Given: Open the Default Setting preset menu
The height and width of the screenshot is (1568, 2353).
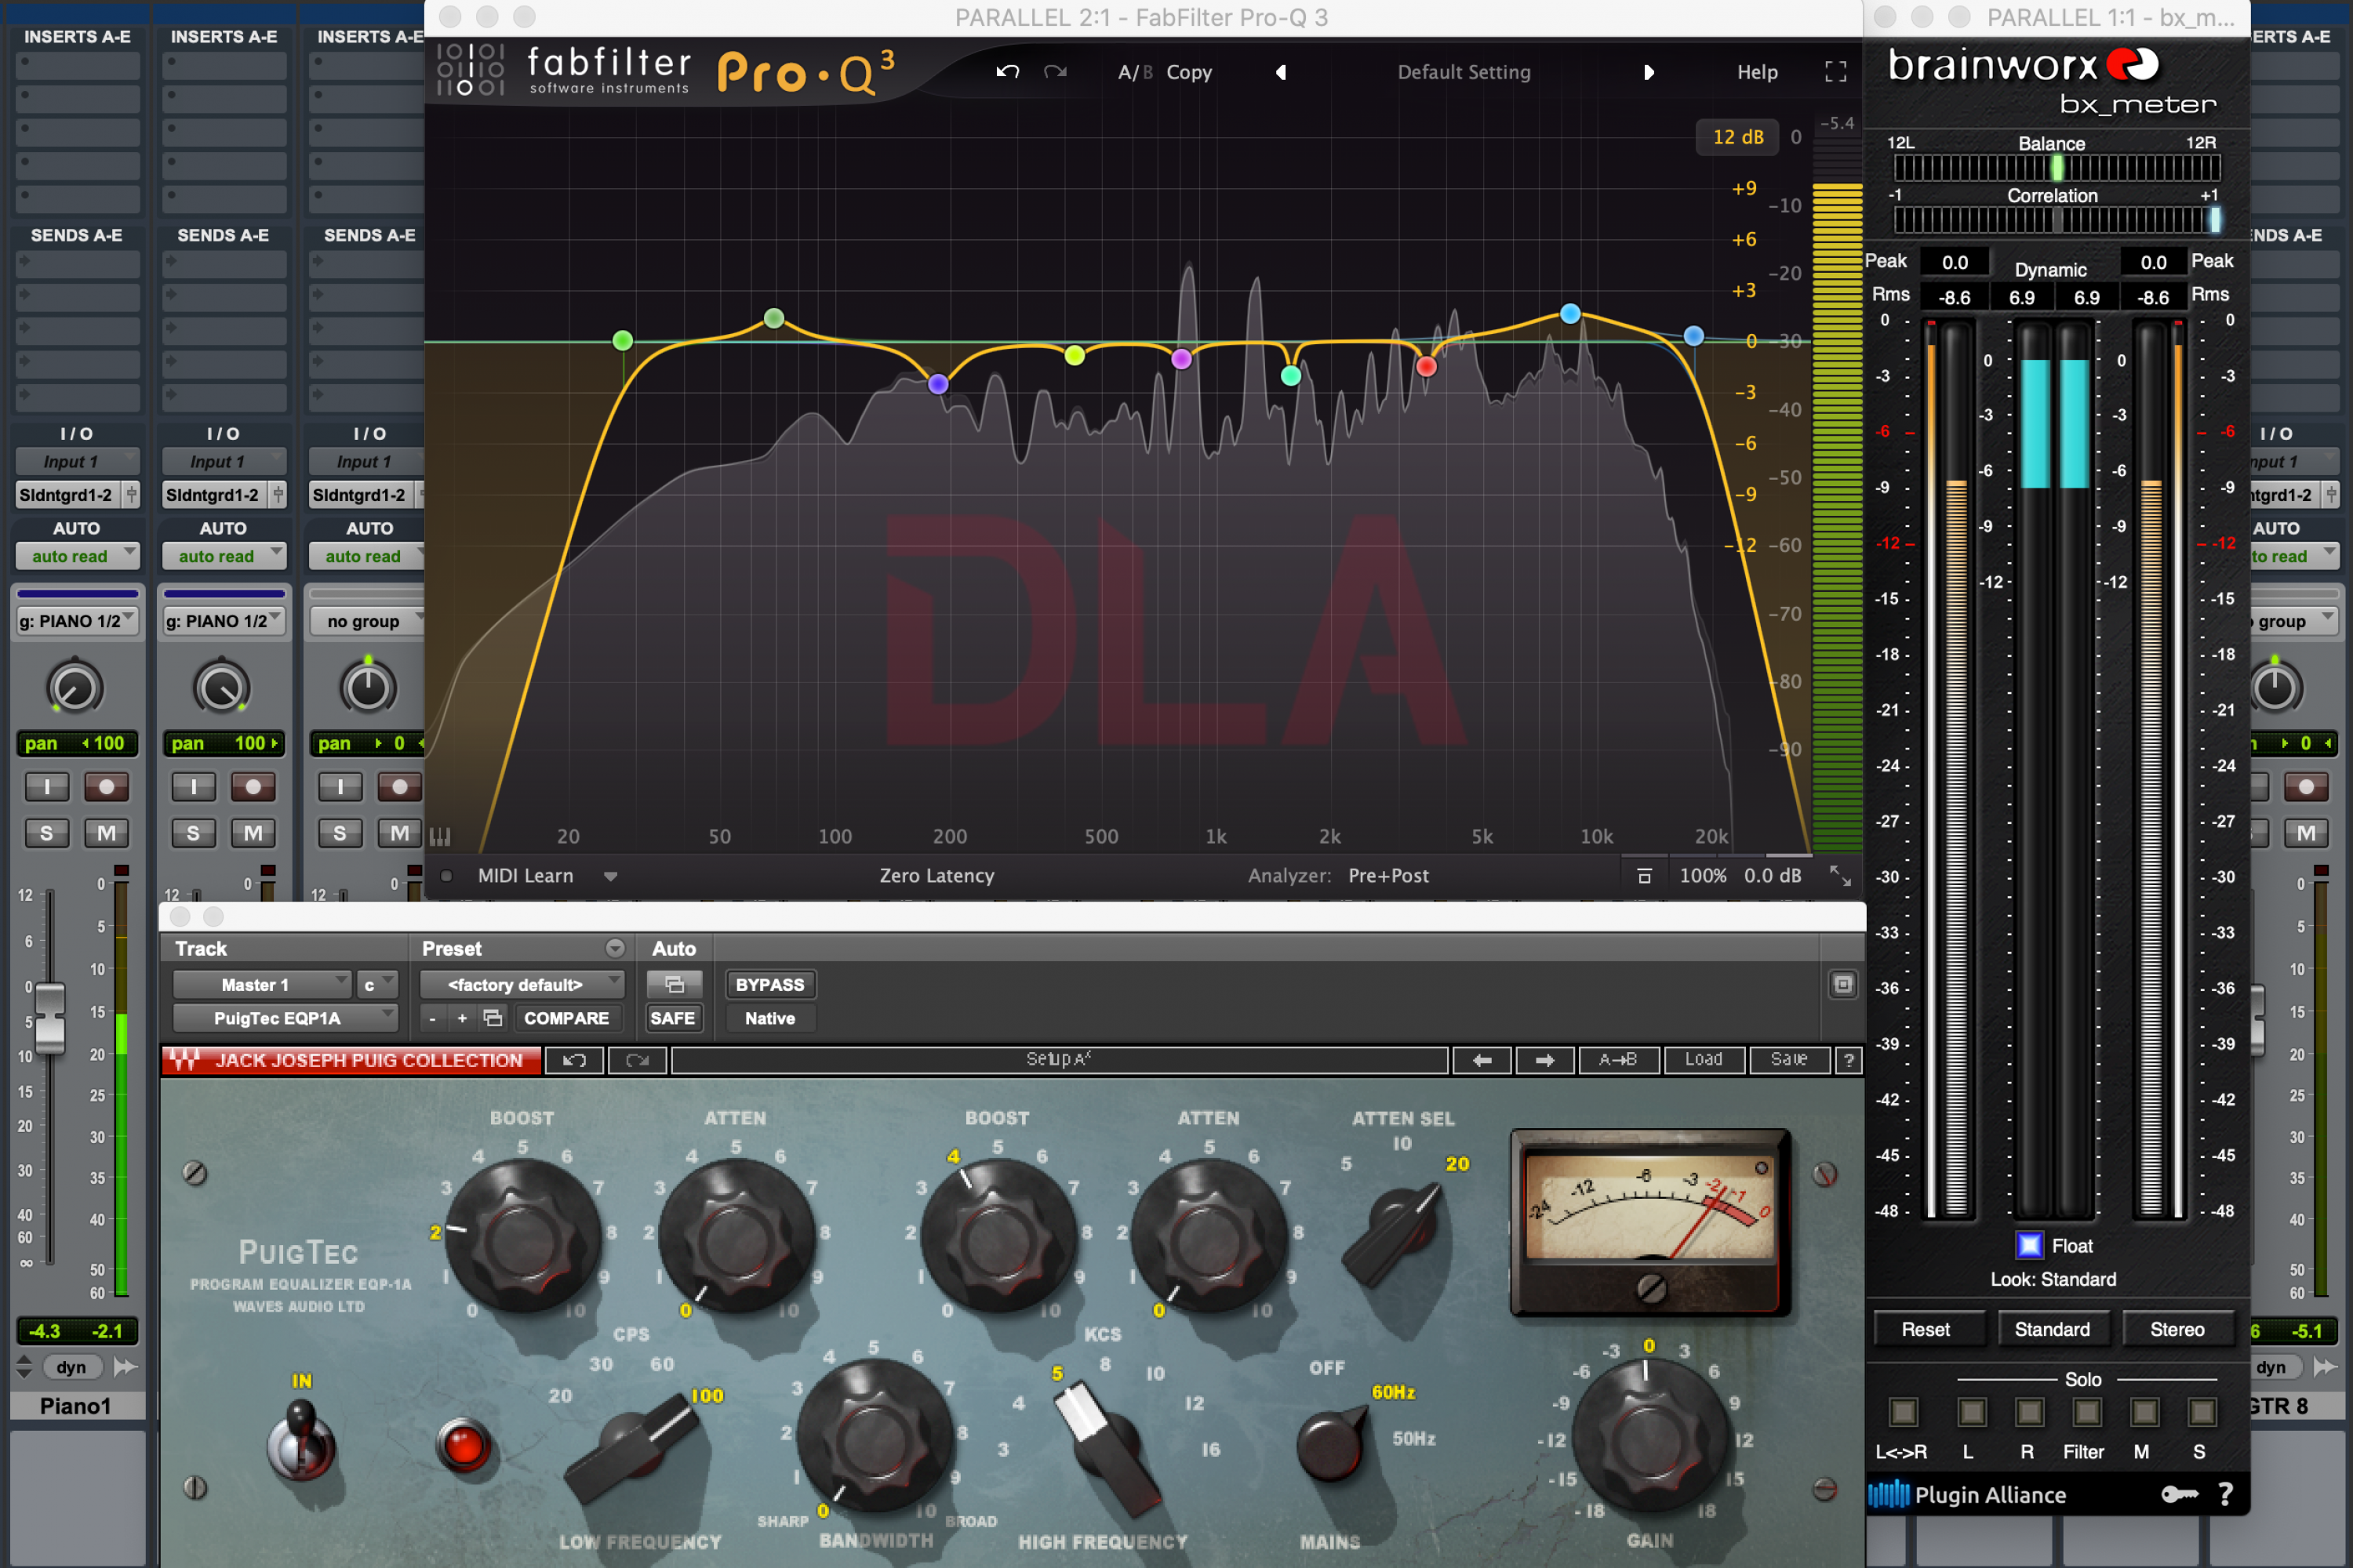Looking at the screenshot, I should pos(1464,72).
